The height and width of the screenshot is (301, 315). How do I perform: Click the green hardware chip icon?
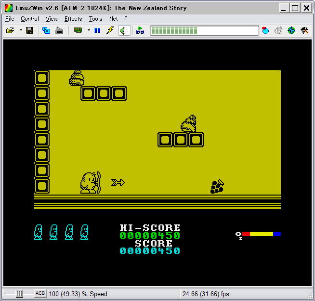pos(78,30)
